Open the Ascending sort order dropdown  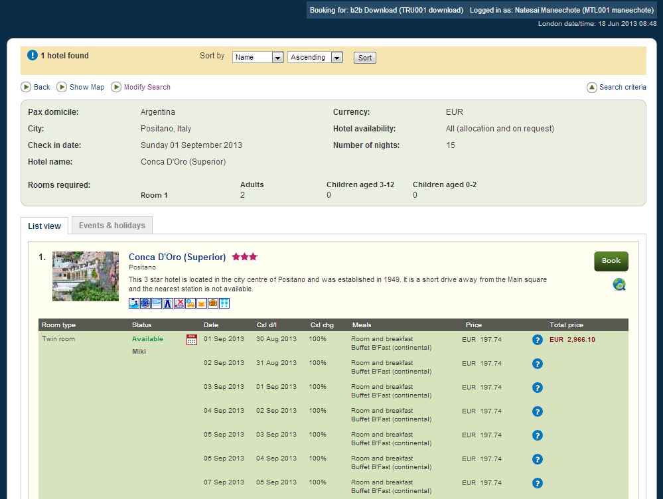click(315, 58)
